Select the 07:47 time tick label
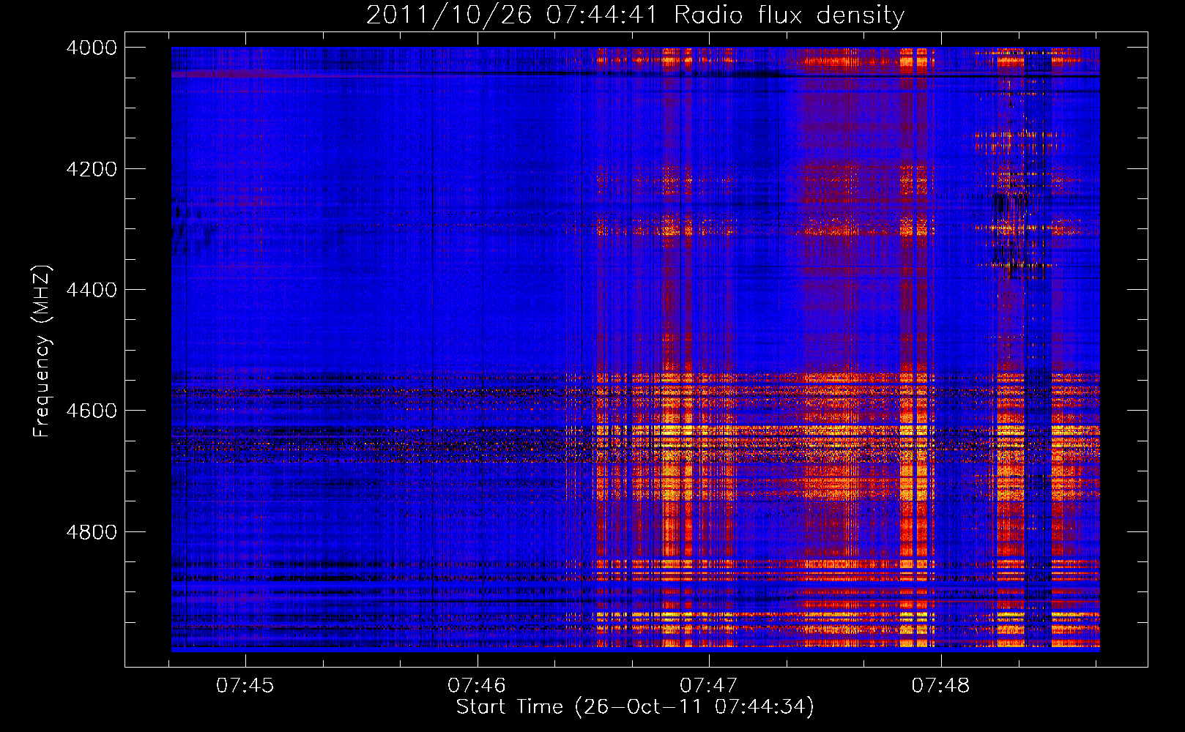Viewport: 1185px width, 732px height. [x=708, y=685]
